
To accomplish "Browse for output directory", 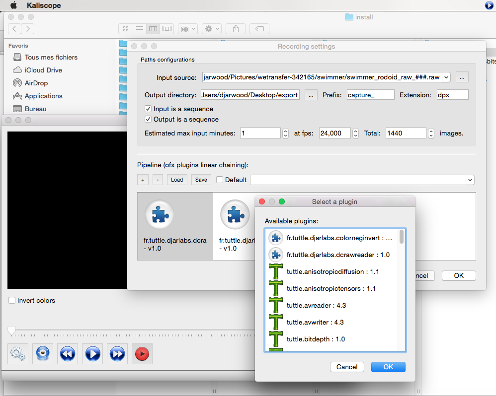I will tap(311, 95).
